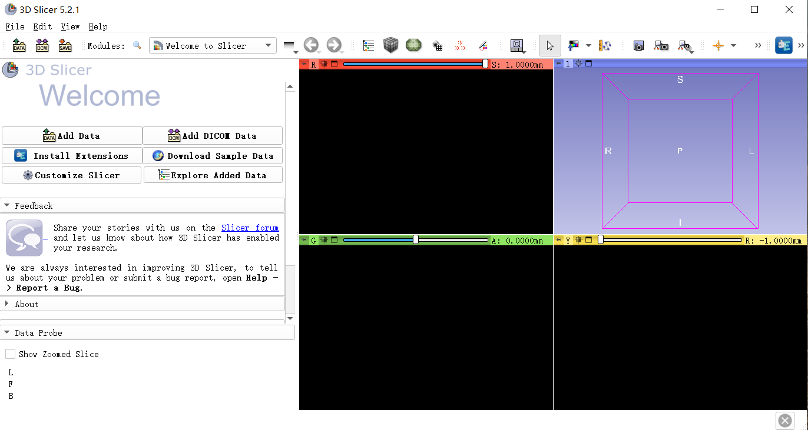This screenshot has width=808, height=430.
Task: Open the Edit menu
Action: click(x=42, y=26)
